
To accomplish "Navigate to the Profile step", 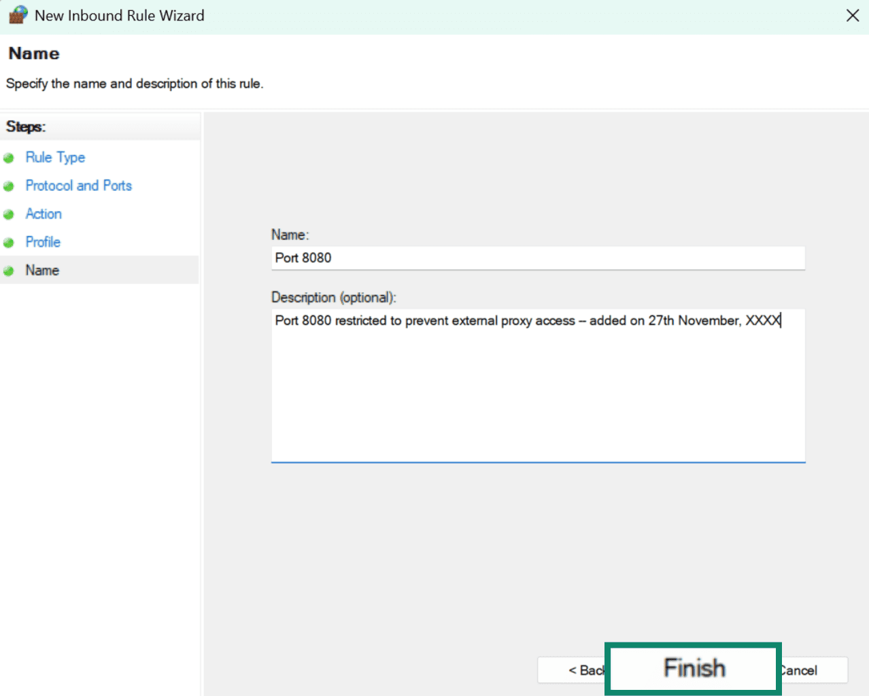I will 43,242.
